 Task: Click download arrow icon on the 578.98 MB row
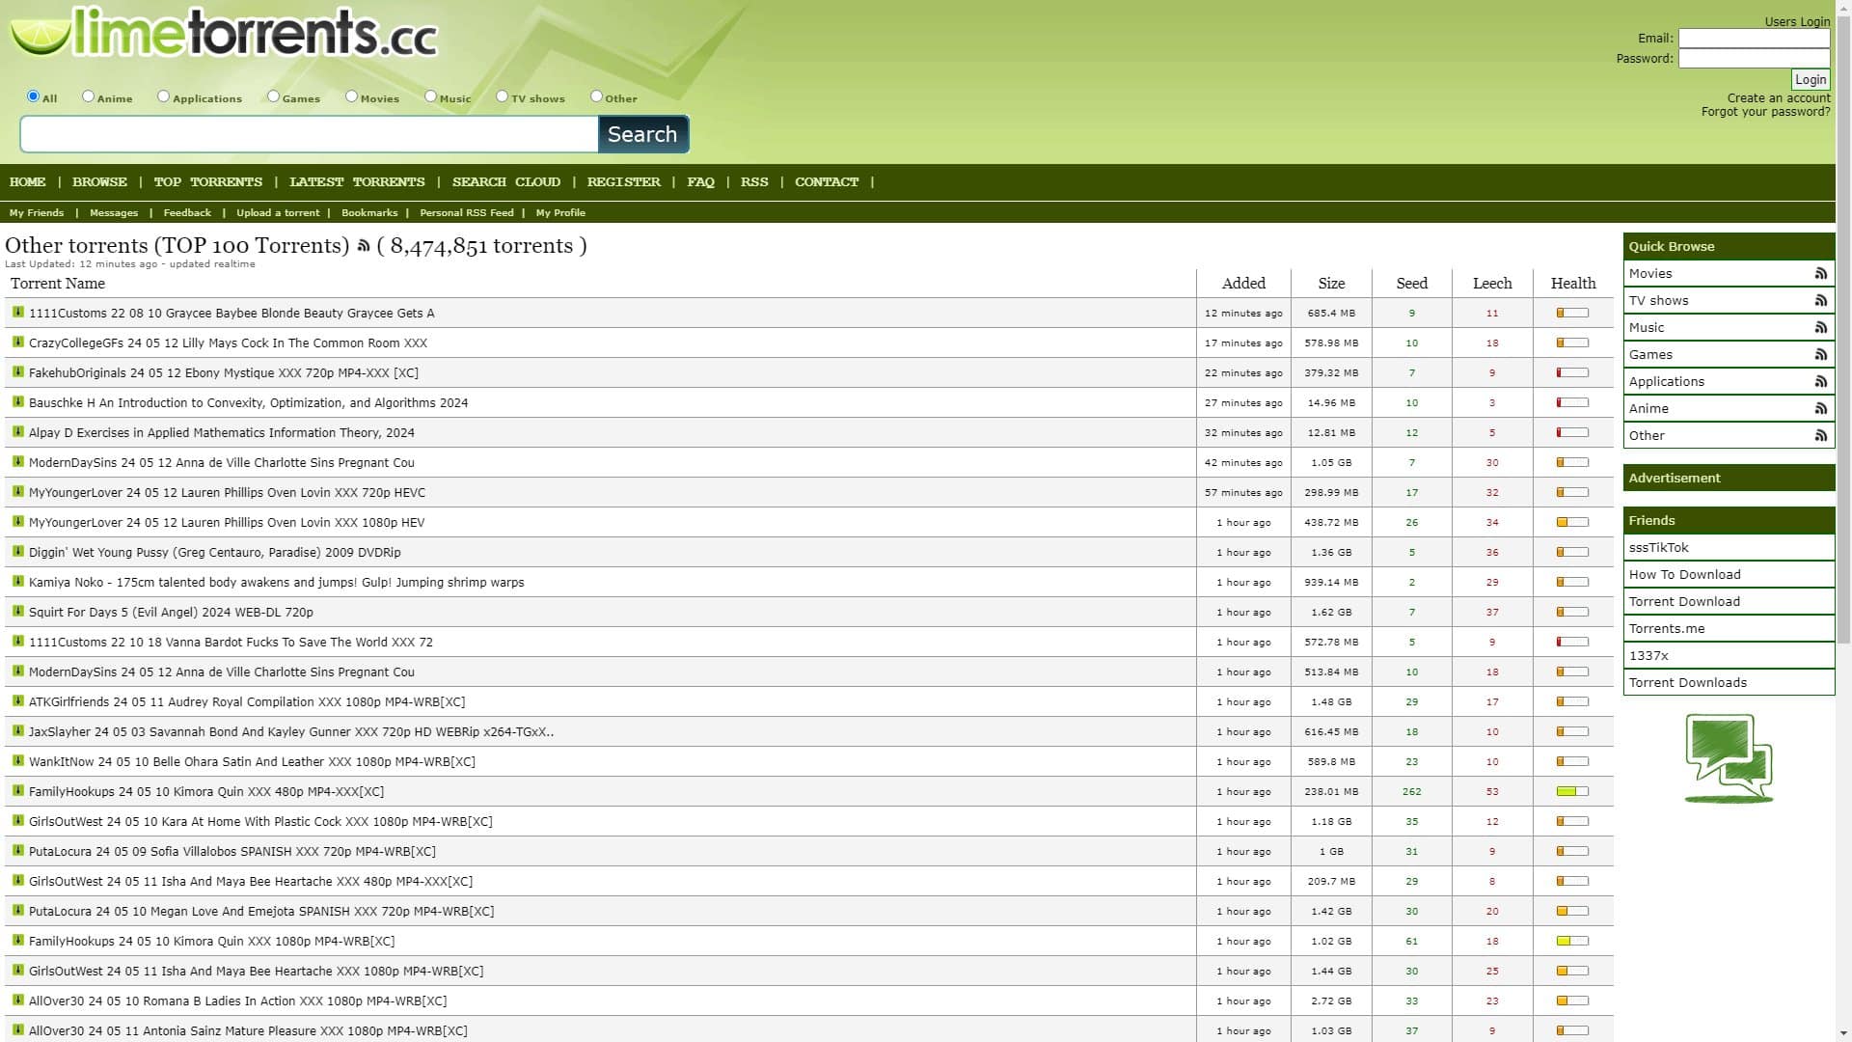17,342
